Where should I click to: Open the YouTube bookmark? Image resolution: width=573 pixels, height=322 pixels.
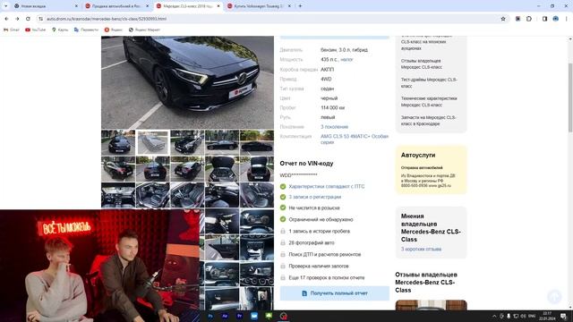[36, 30]
